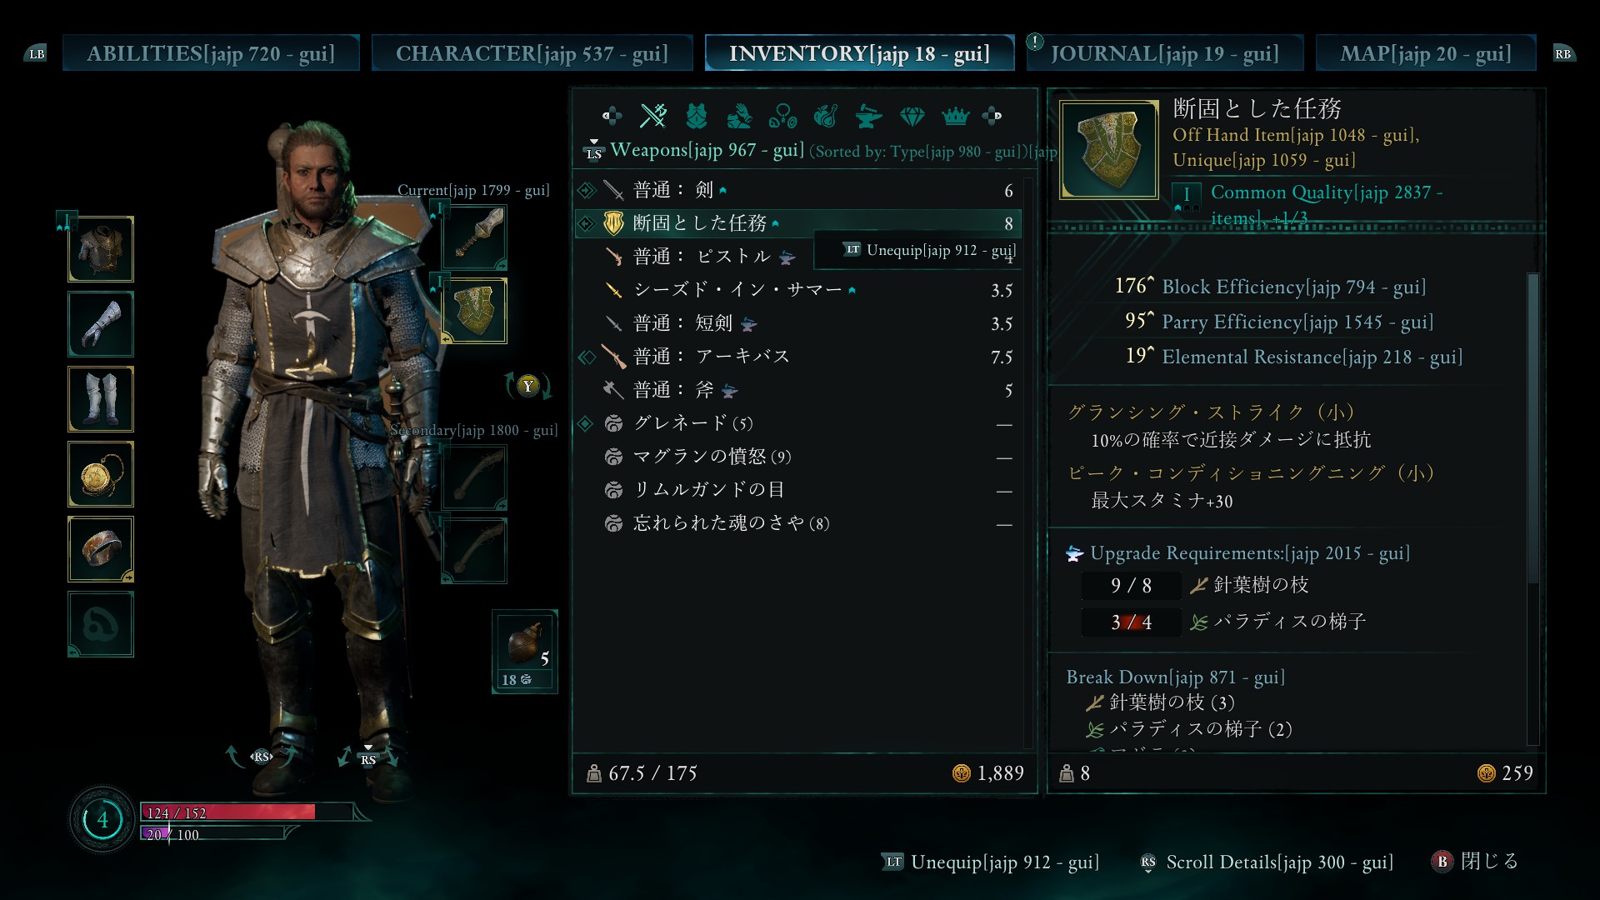
Task: Switch to the JOURNAL tab
Action: point(1164,53)
